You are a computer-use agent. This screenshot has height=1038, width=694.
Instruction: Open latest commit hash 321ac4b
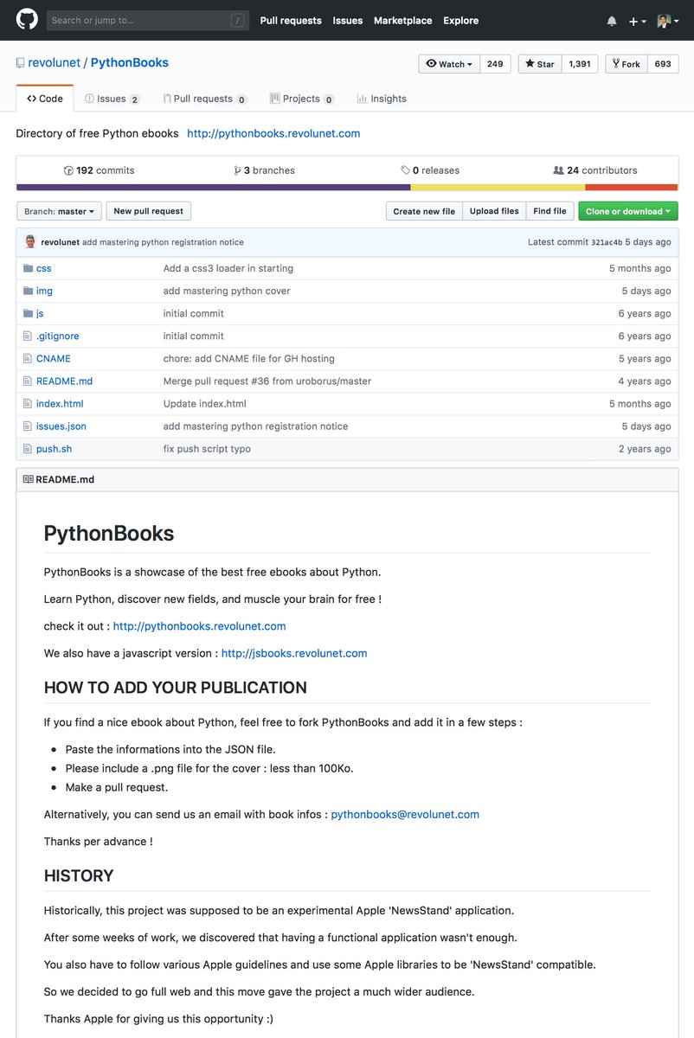606,242
